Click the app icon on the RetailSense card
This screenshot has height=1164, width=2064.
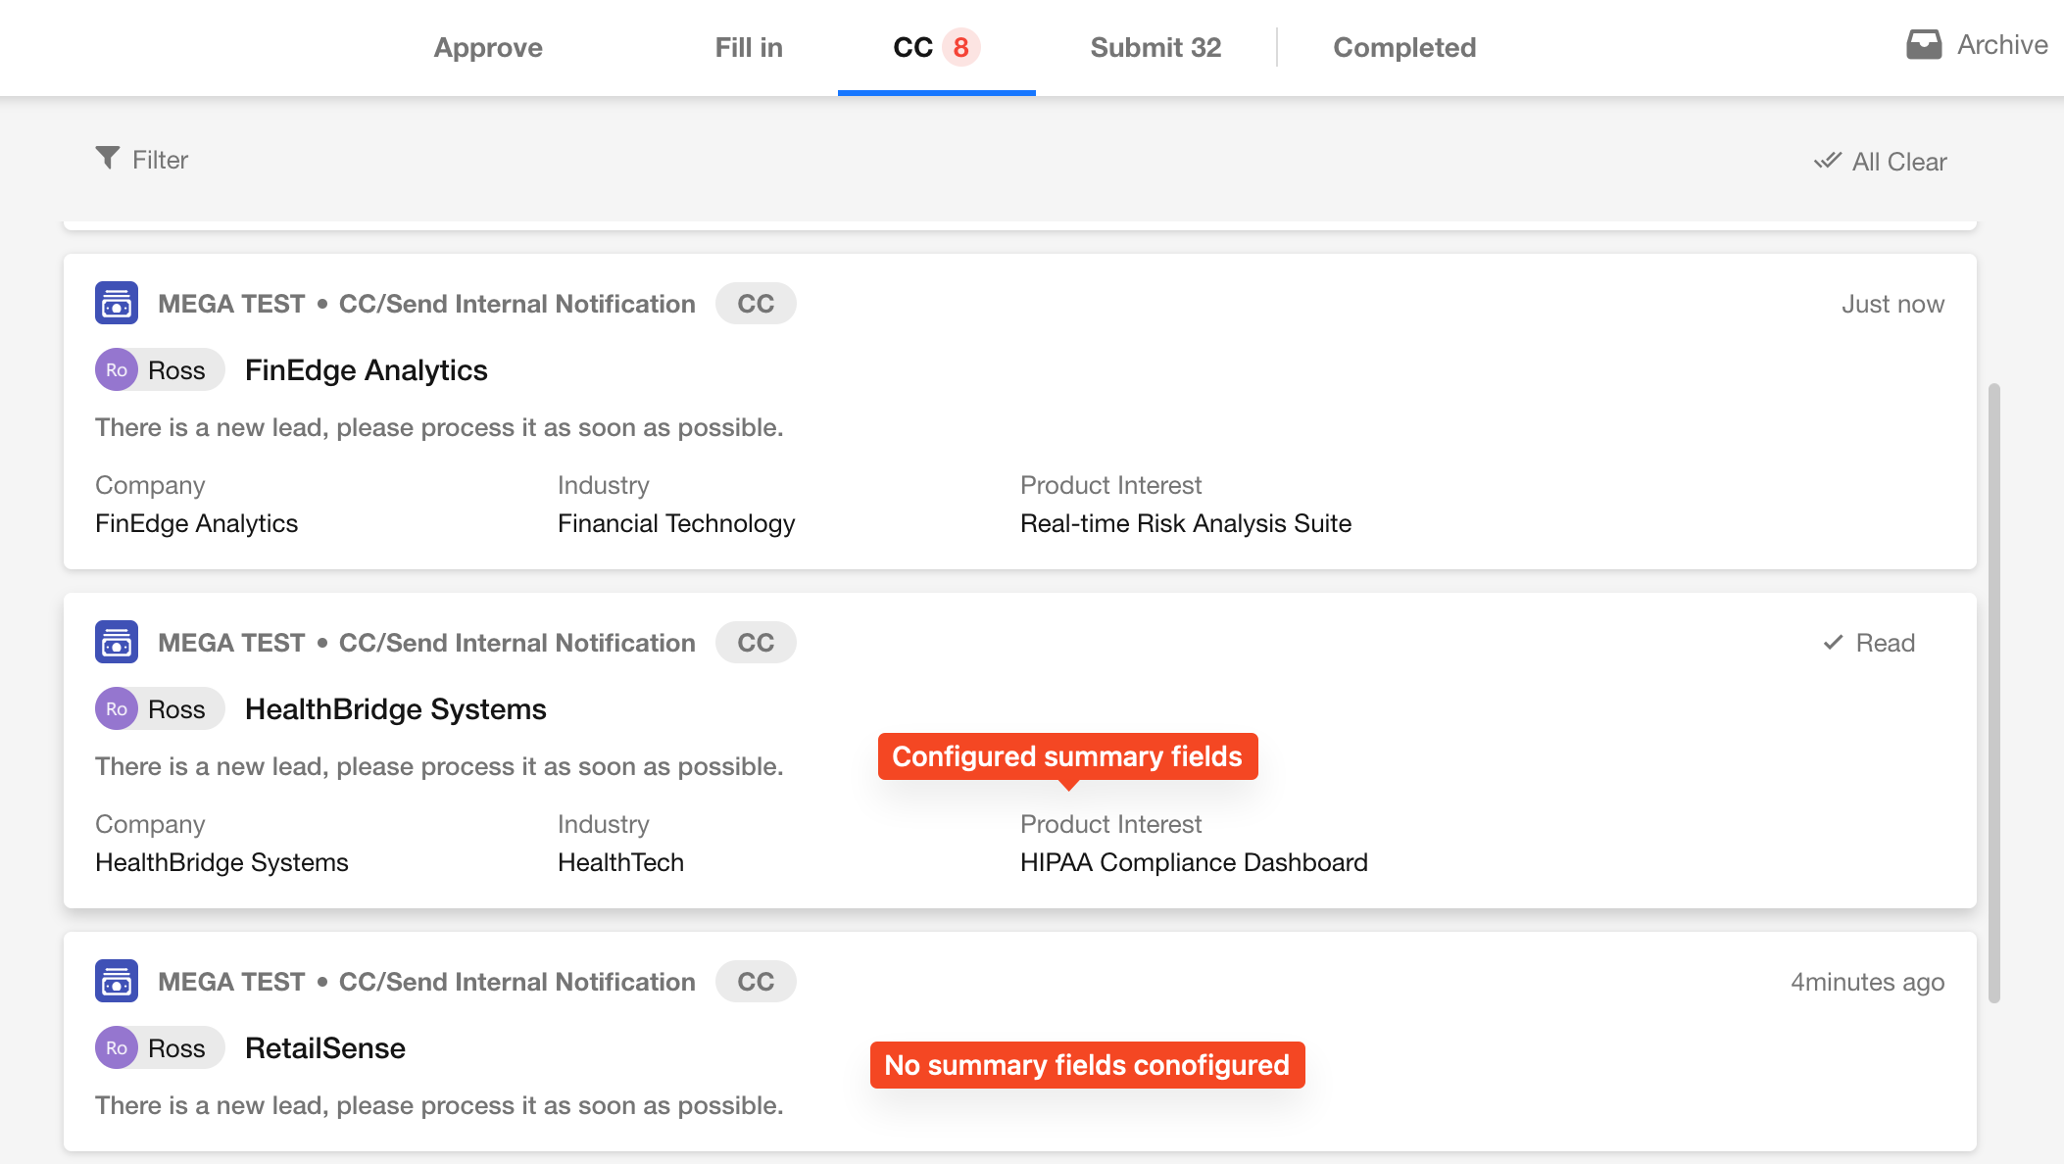[x=117, y=982]
